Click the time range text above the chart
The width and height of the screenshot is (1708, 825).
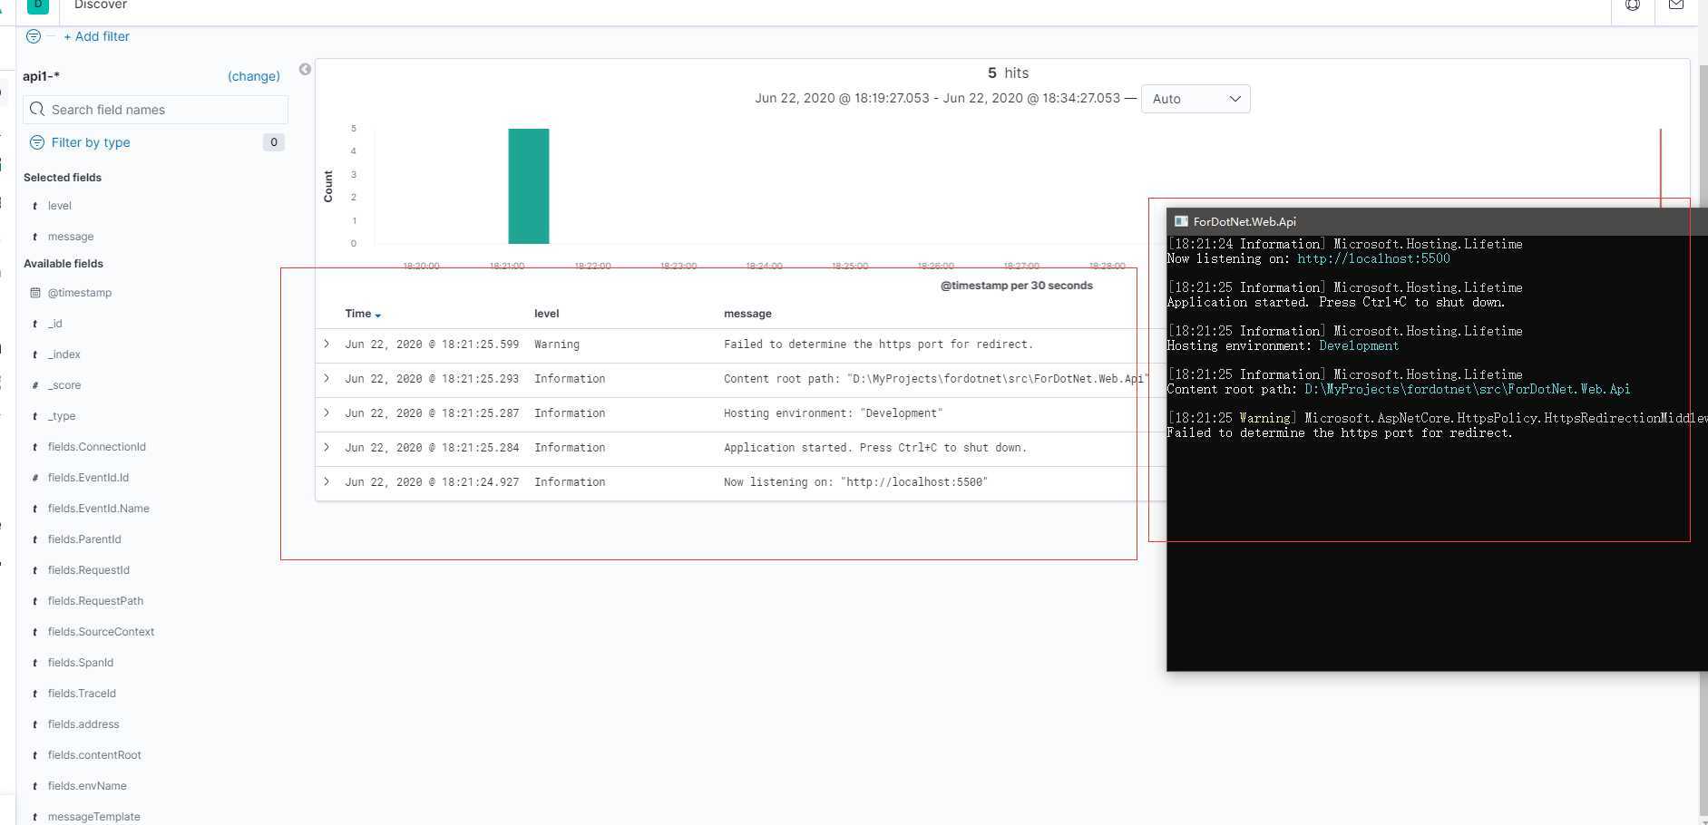pyautogui.click(x=938, y=99)
